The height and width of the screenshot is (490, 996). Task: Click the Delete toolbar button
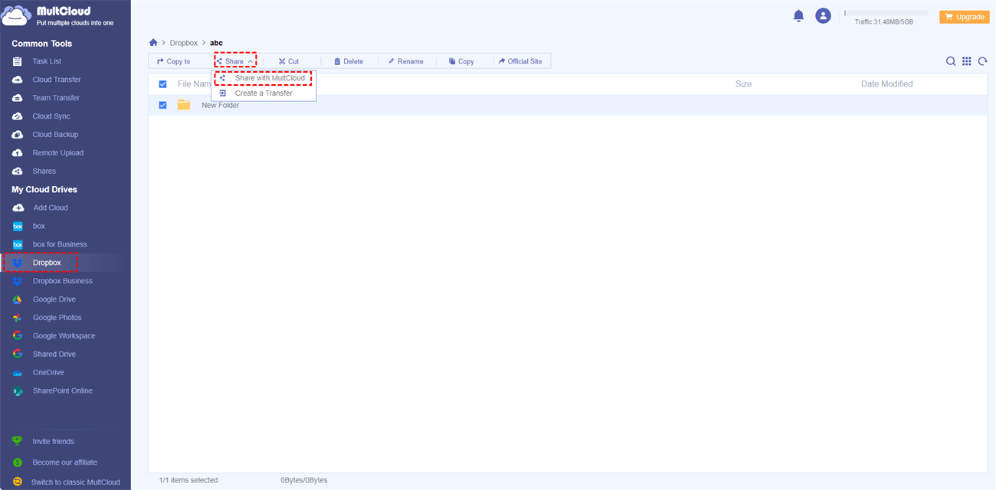click(349, 61)
